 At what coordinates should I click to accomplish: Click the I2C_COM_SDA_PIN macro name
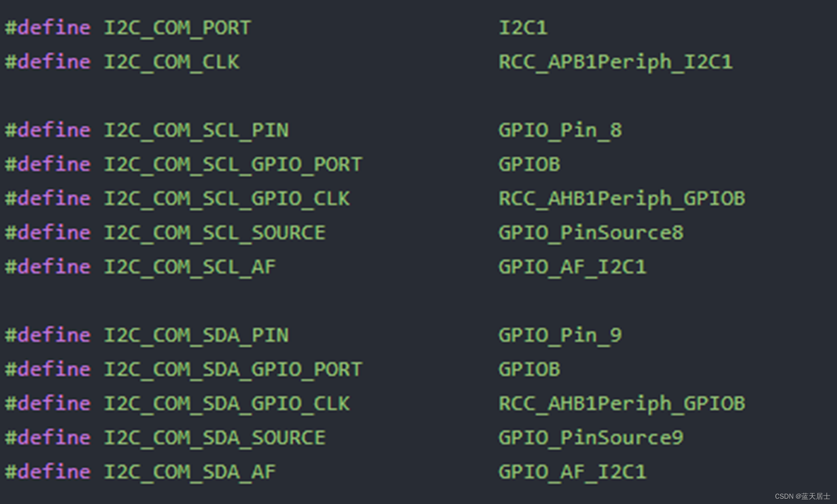click(197, 336)
